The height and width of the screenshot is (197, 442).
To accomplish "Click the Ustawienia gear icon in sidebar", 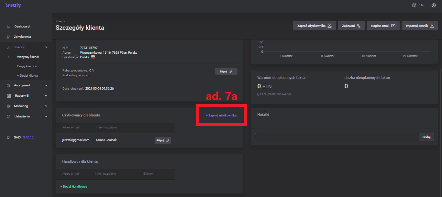I will point(8,116).
